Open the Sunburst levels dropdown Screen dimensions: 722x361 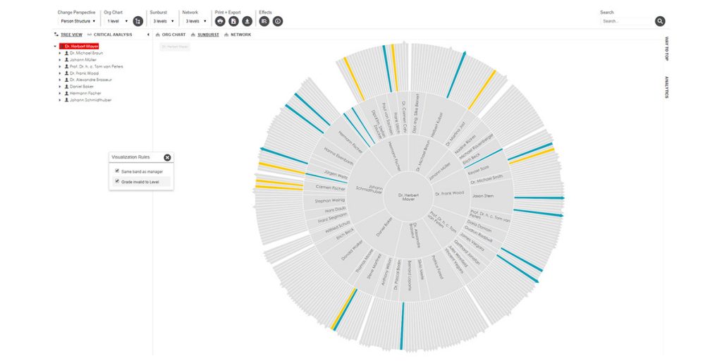[x=160, y=21]
